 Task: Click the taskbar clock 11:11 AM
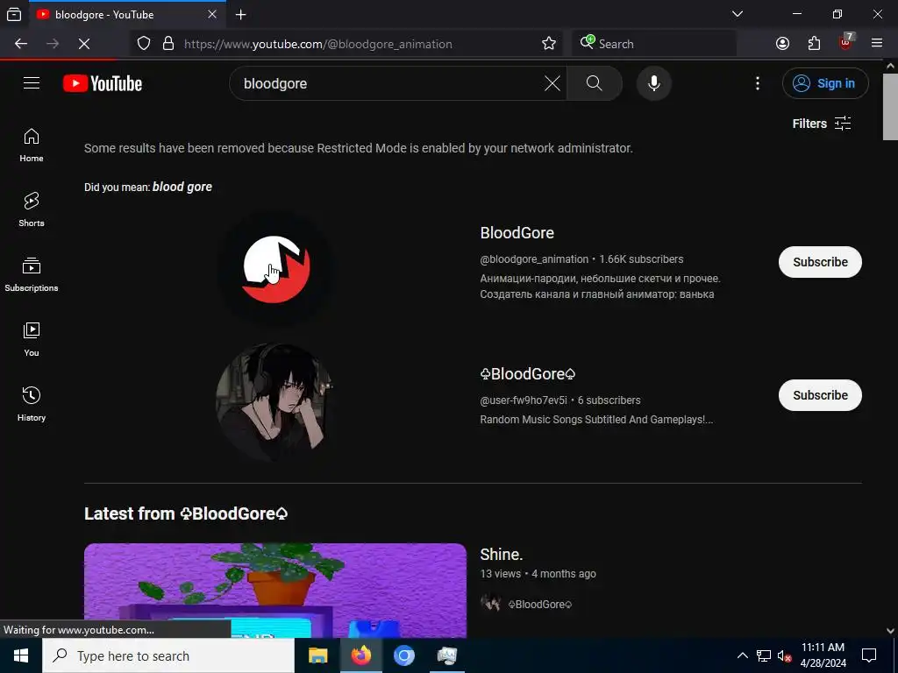[x=823, y=655]
